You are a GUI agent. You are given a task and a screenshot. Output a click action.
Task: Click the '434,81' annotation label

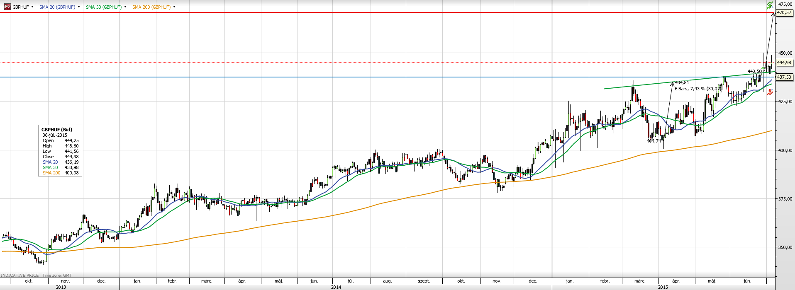click(682, 82)
